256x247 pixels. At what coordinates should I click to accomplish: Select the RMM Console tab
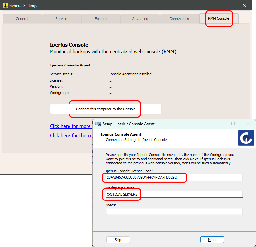coord(219,18)
